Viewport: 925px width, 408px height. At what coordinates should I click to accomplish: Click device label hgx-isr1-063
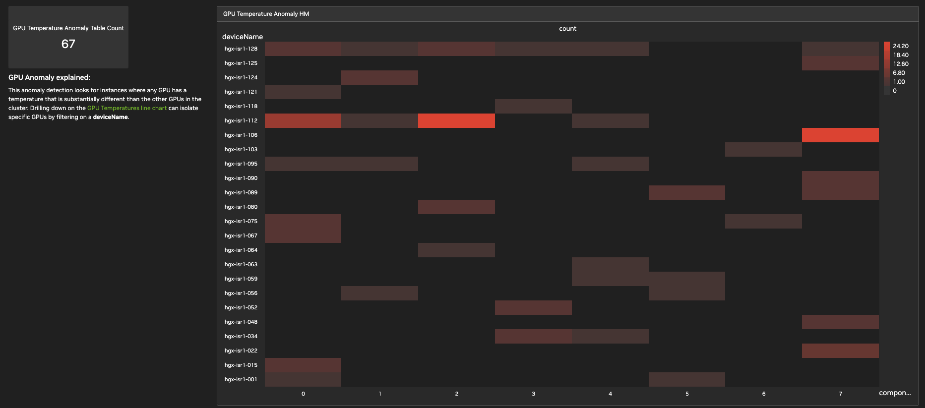pos(241,264)
